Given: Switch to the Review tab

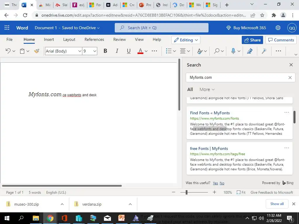Looking at the screenshot, I should coord(119,39).
